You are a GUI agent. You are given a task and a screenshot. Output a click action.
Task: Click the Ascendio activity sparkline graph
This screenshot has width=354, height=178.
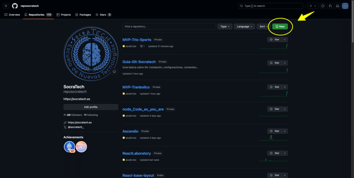pos(273,138)
